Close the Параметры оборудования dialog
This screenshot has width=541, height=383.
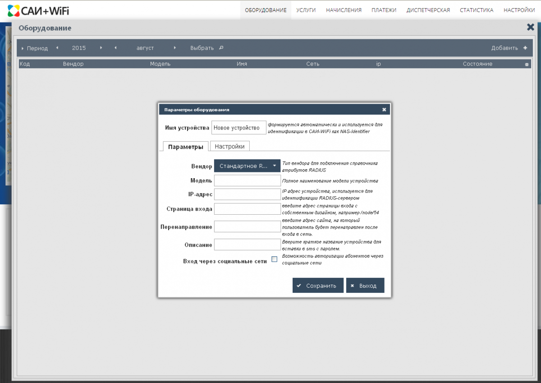pos(384,110)
